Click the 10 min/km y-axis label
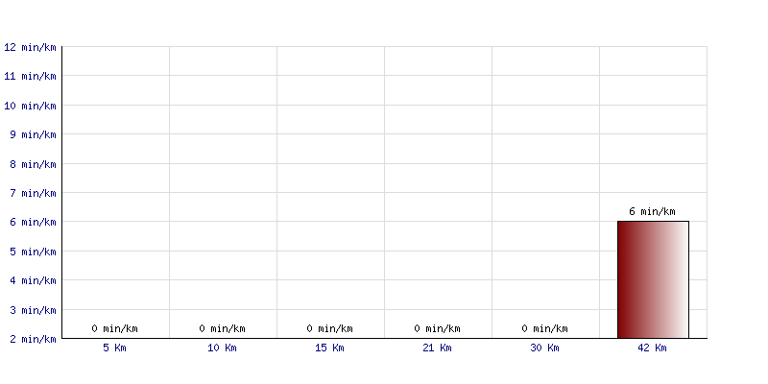This screenshot has width=768, height=384. click(x=30, y=106)
